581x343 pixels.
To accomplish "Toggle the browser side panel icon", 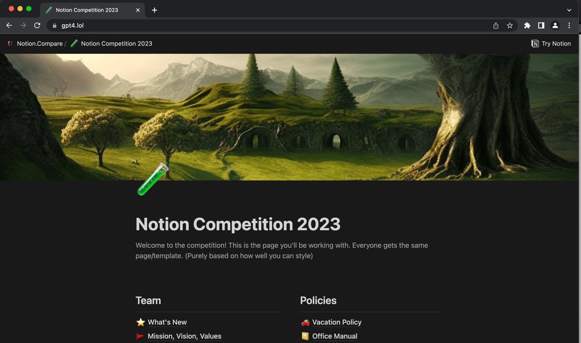I will coord(541,25).
